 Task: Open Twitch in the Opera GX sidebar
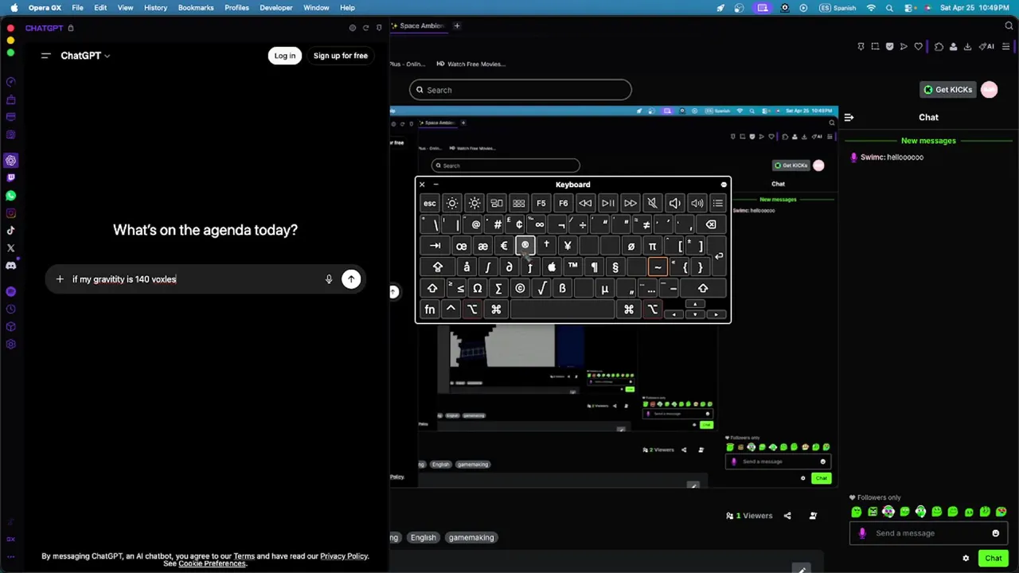pyautogui.click(x=11, y=177)
